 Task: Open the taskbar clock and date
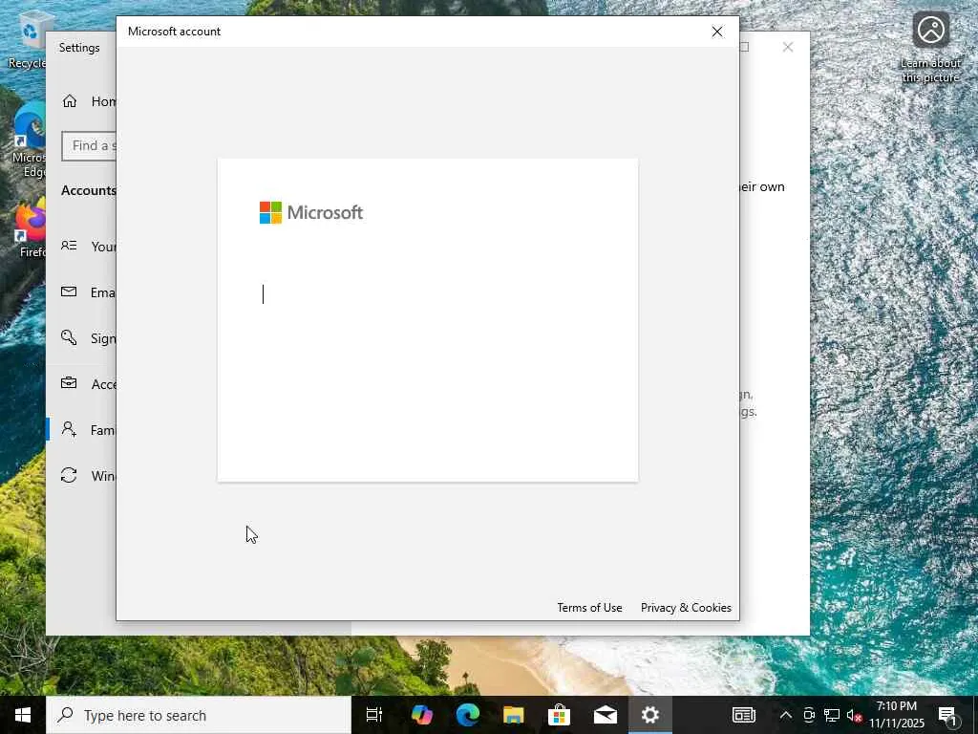pyautogui.click(x=897, y=715)
